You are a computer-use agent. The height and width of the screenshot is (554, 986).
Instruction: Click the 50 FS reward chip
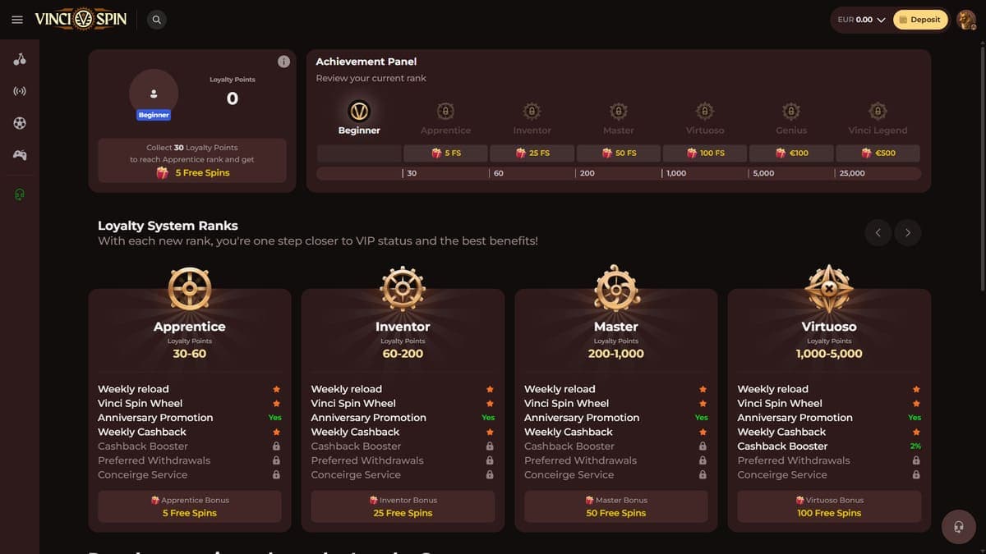click(x=619, y=153)
